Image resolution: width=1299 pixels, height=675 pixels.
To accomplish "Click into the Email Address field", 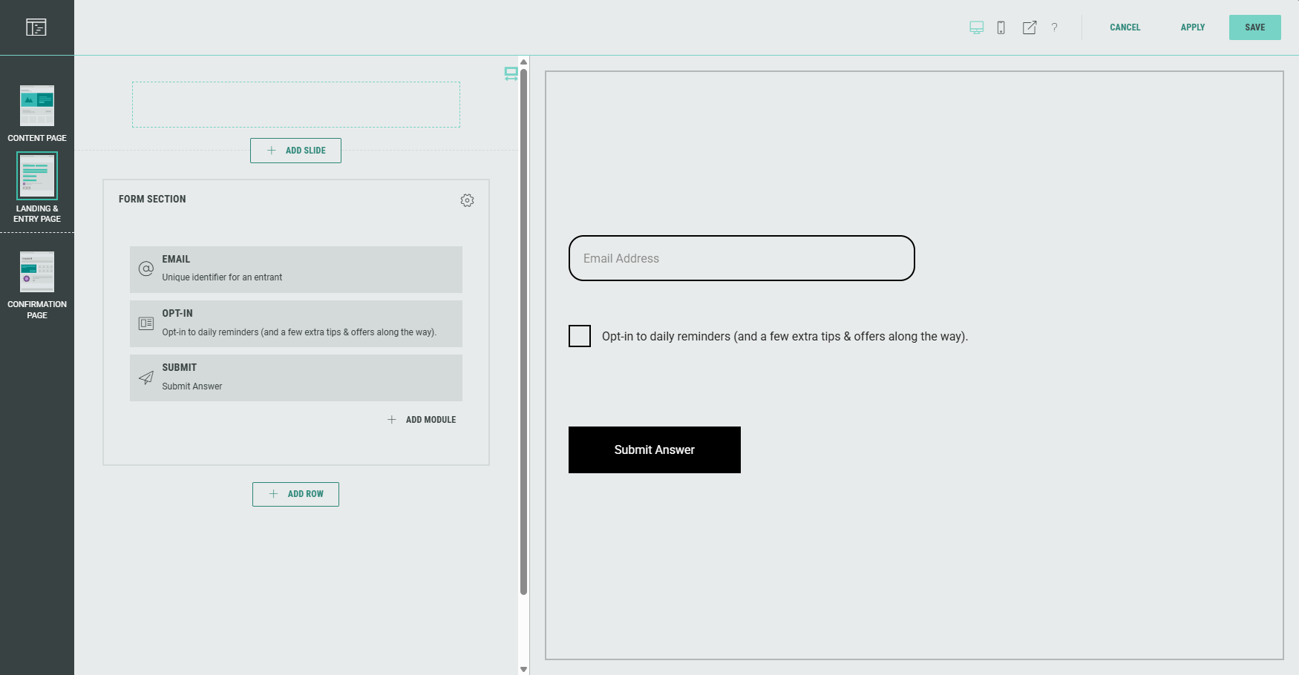I will 741,258.
